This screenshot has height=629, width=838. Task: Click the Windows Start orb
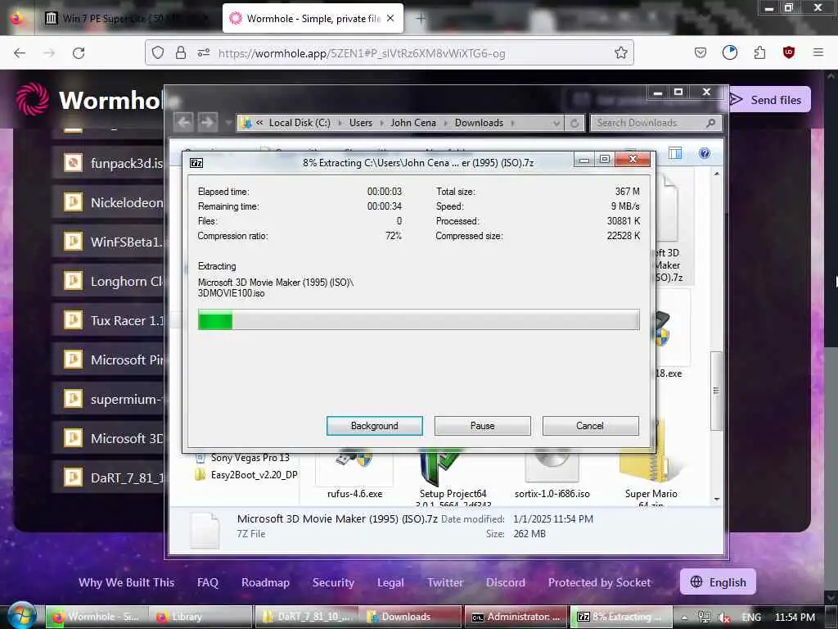[x=21, y=616]
